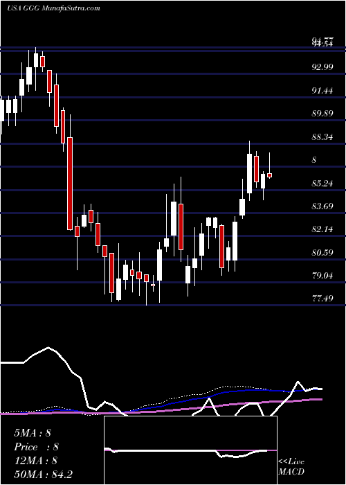The height and width of the screenshot is (485, 346).
Task: Click the 82.14 price axis label
Action: pyautogui.click(x=322, y=229)
